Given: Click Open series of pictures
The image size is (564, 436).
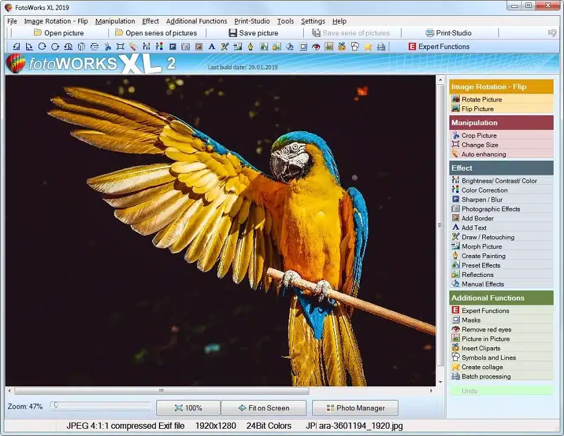Looking at the screenshot, I should pyautogui.click(x=156, y=33).
